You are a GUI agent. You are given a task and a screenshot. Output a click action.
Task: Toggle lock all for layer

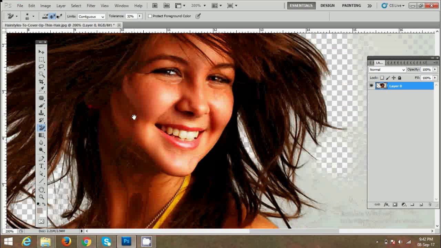(400, 78)
